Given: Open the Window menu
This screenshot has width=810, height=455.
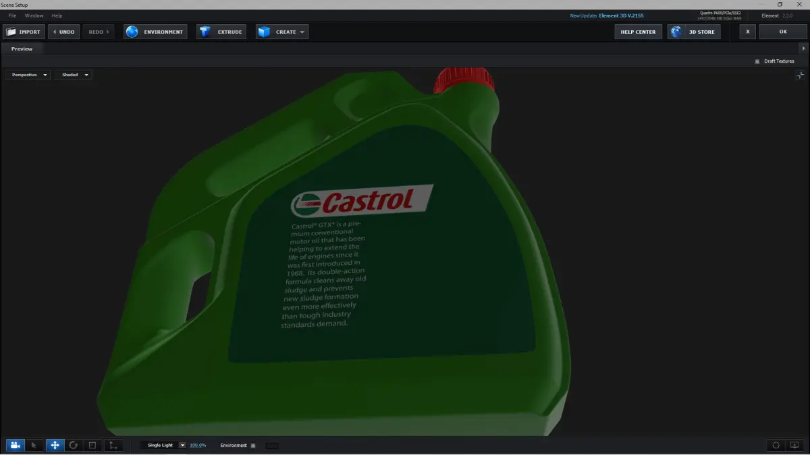Looking at the screenshot, I should tap(34, 16).
